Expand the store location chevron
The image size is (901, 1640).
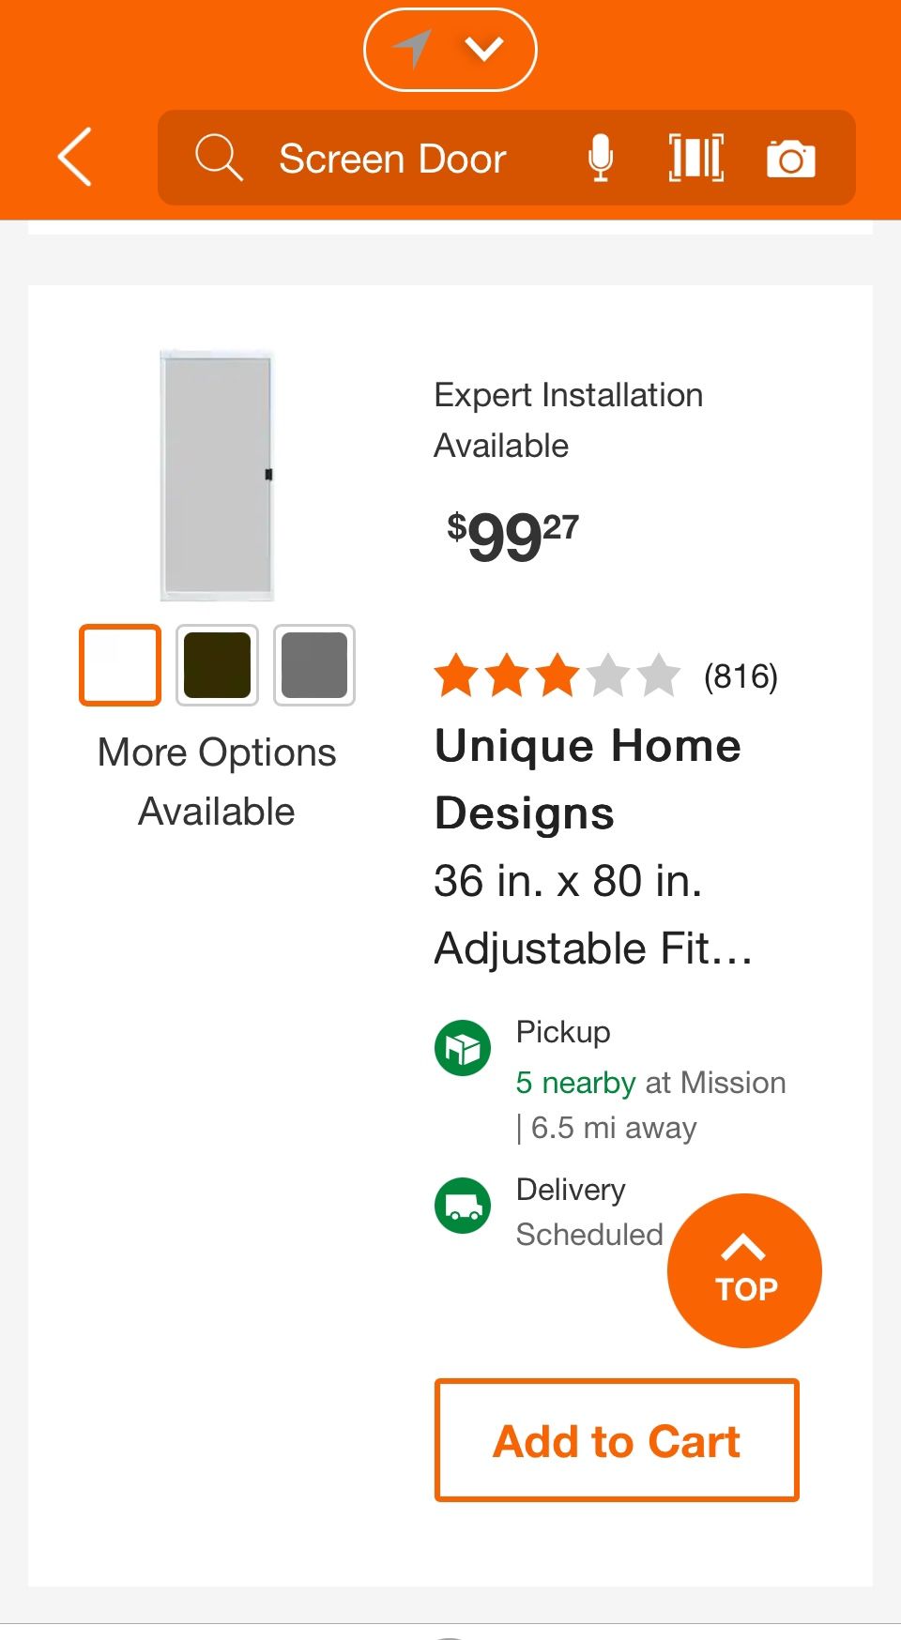coord(484,49)
